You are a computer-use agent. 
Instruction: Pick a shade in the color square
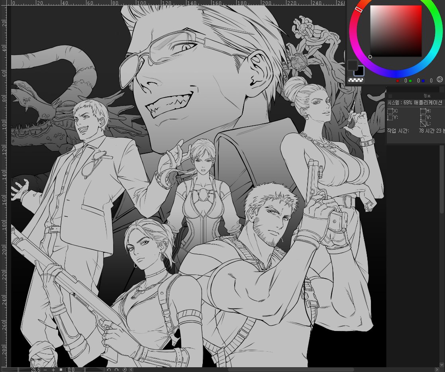point(396,31)
